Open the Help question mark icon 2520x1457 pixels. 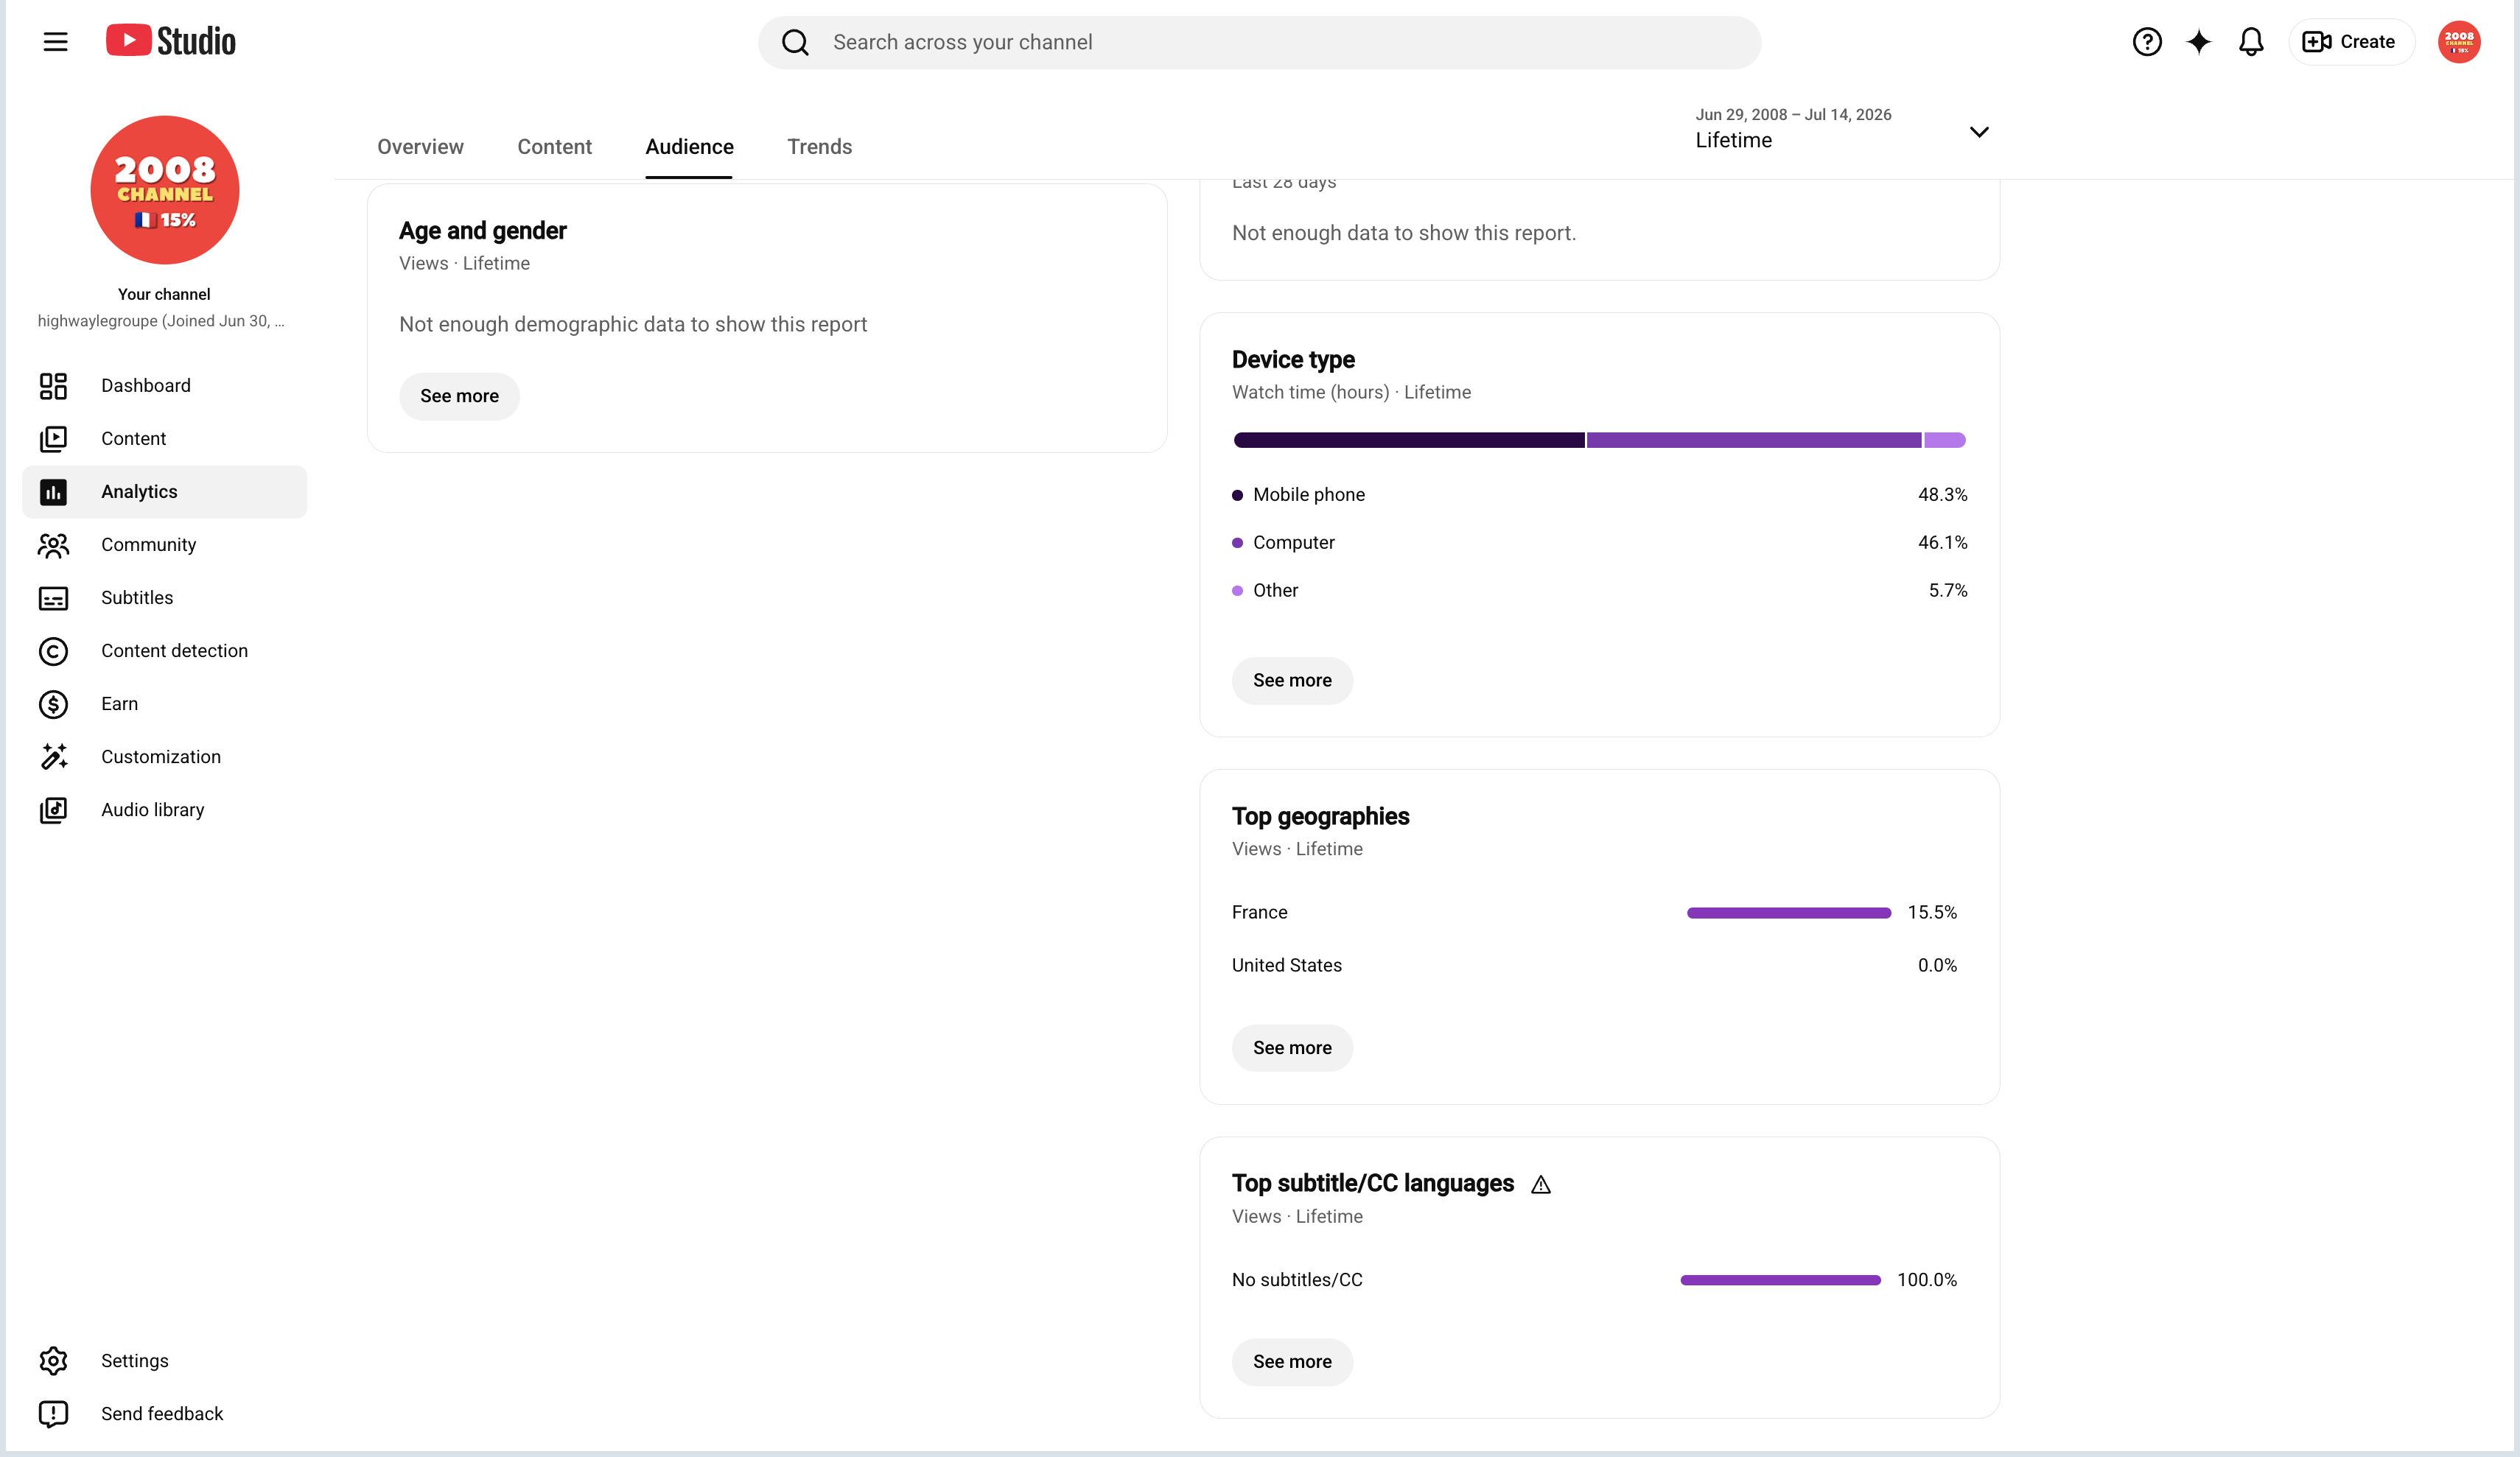[x=2146, y=42]
